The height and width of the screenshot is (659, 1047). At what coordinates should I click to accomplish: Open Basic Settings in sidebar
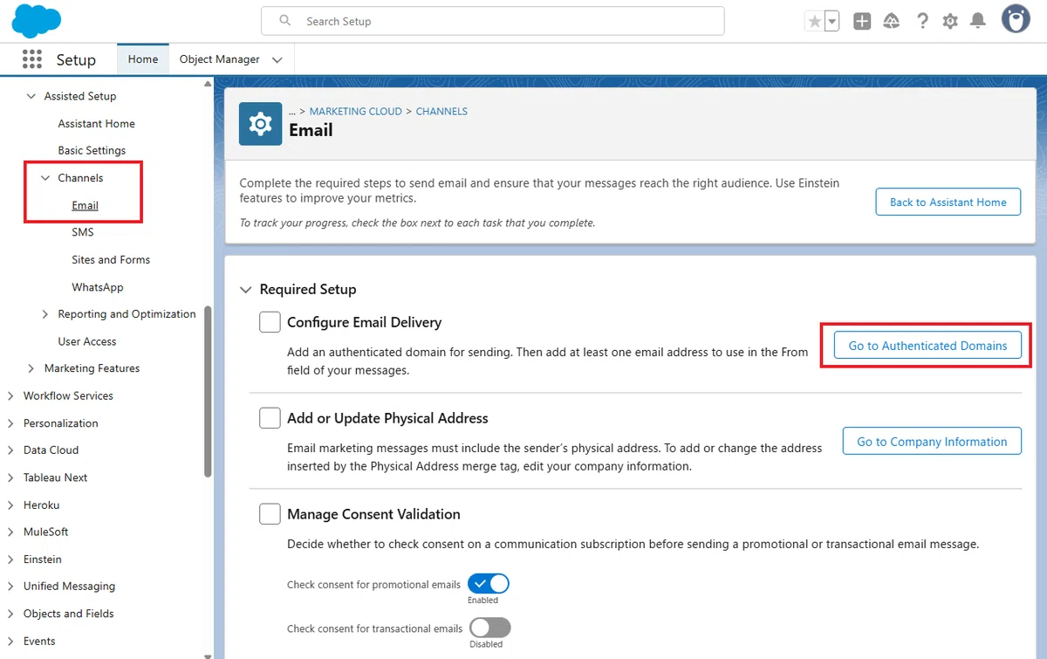click(x=92, y=151)
